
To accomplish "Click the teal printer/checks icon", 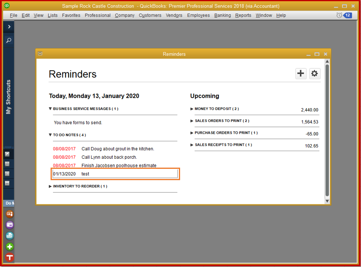I will tap(9, 236).
